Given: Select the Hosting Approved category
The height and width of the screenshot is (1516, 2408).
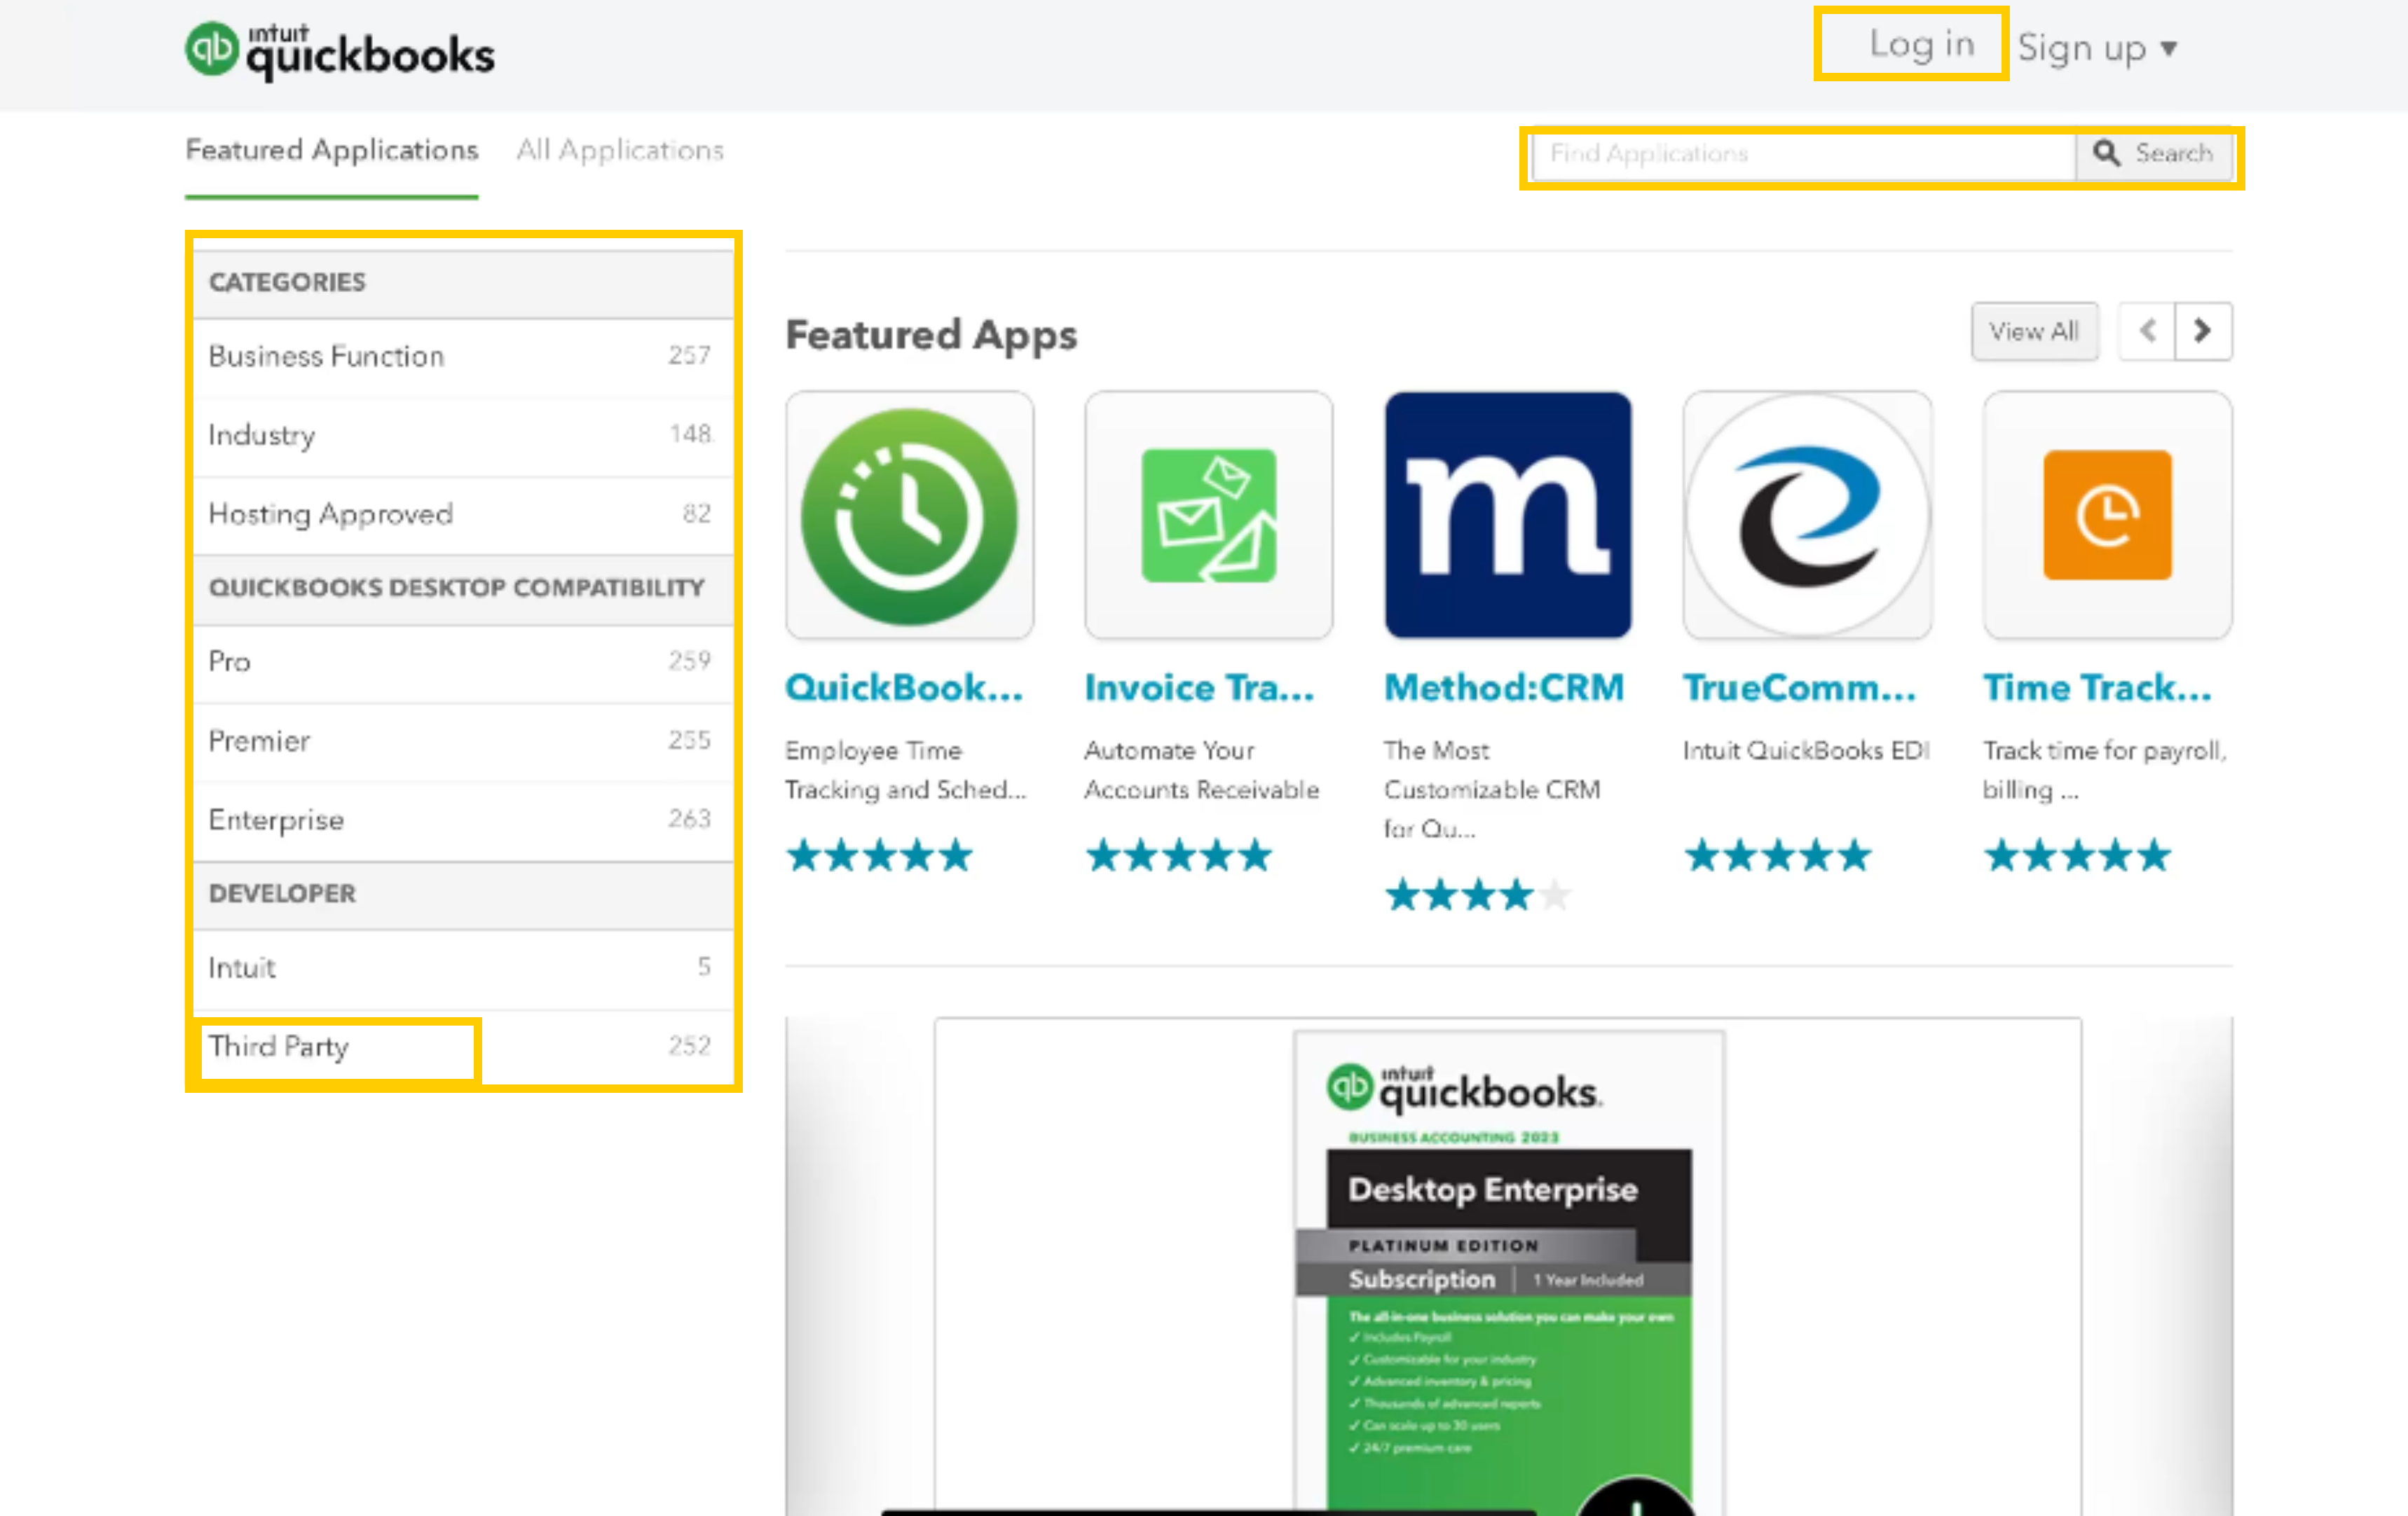Looking at the screenshot, I should pos(463,515).
